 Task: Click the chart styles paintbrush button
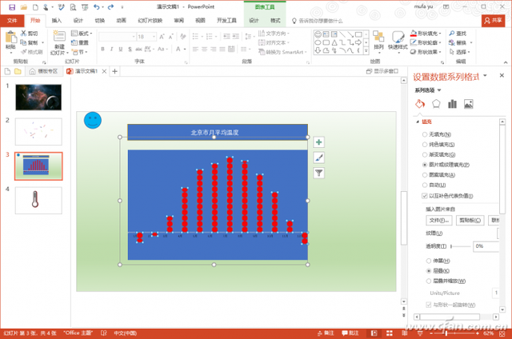pos(319,158)
